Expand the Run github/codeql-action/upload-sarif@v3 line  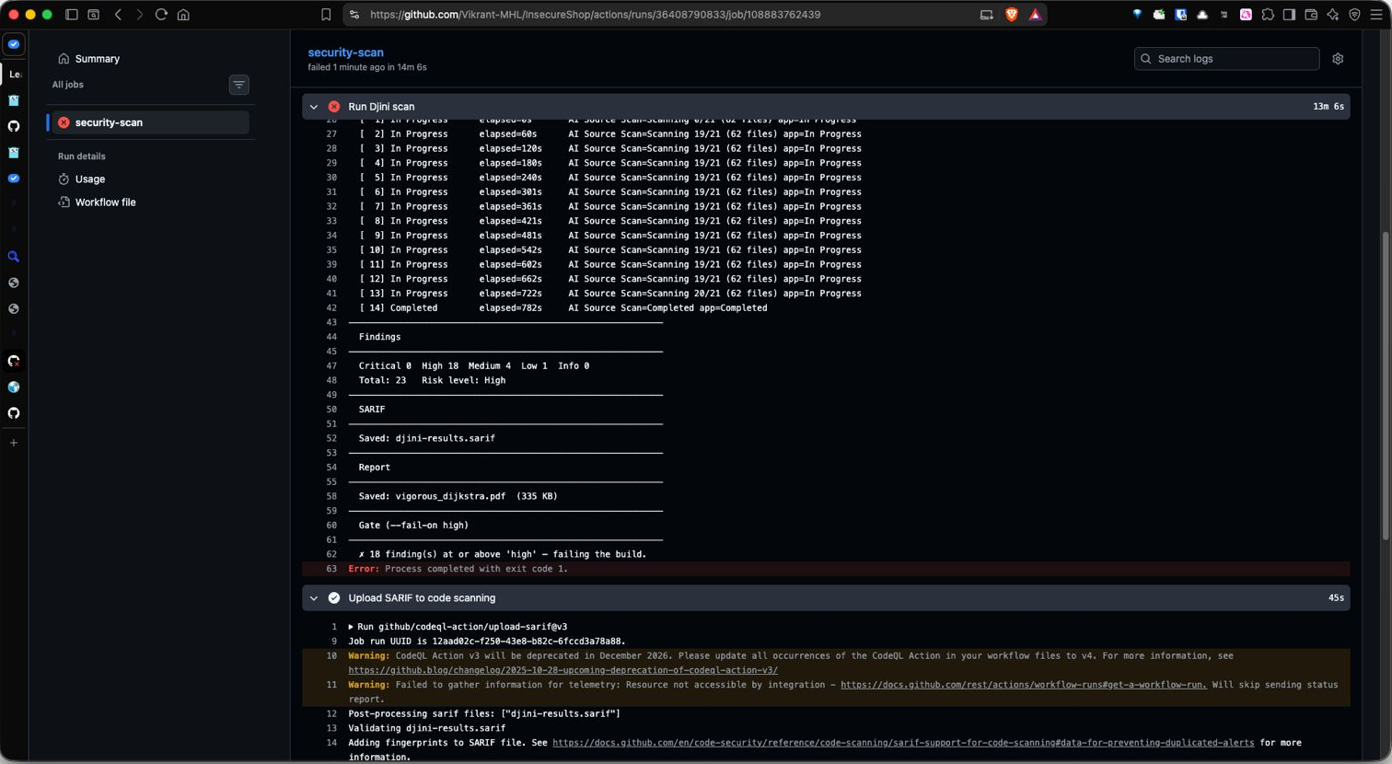pos(458,627)
